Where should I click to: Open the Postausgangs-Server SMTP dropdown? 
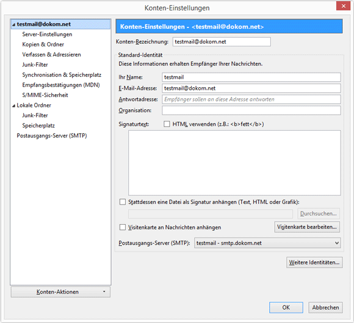267,243
